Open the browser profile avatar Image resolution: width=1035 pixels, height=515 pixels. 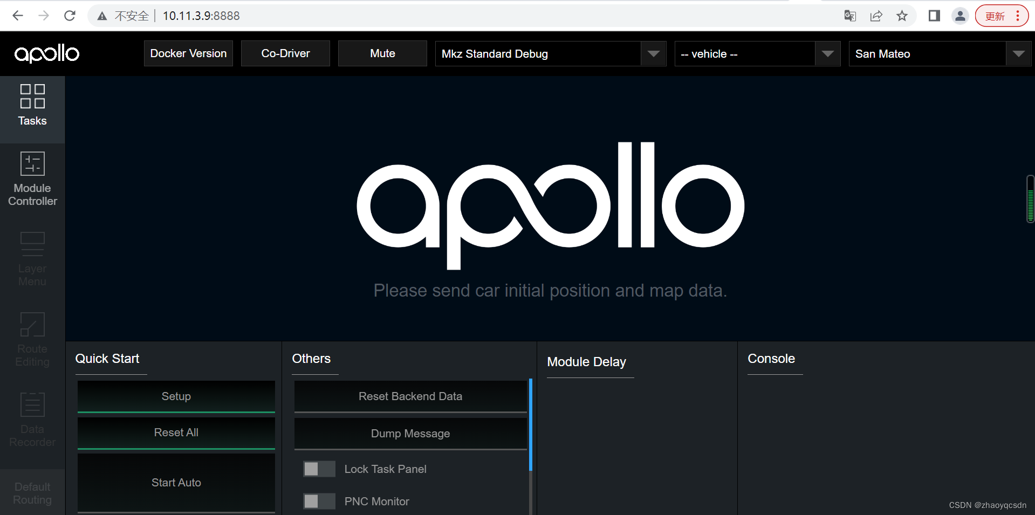pos(960,16)
